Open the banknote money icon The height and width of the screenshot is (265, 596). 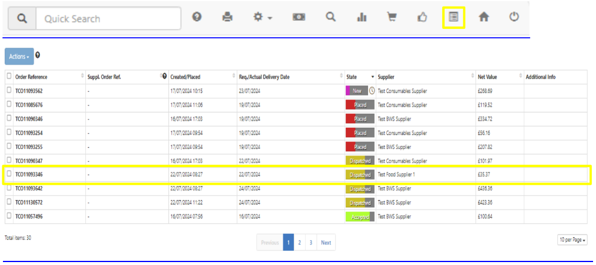click(299, 18)
